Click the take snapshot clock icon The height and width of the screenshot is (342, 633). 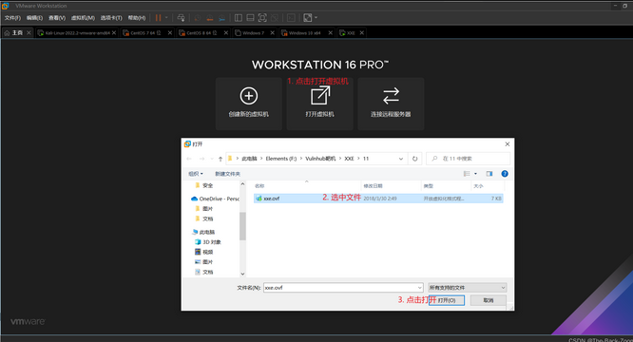(198, 18)
